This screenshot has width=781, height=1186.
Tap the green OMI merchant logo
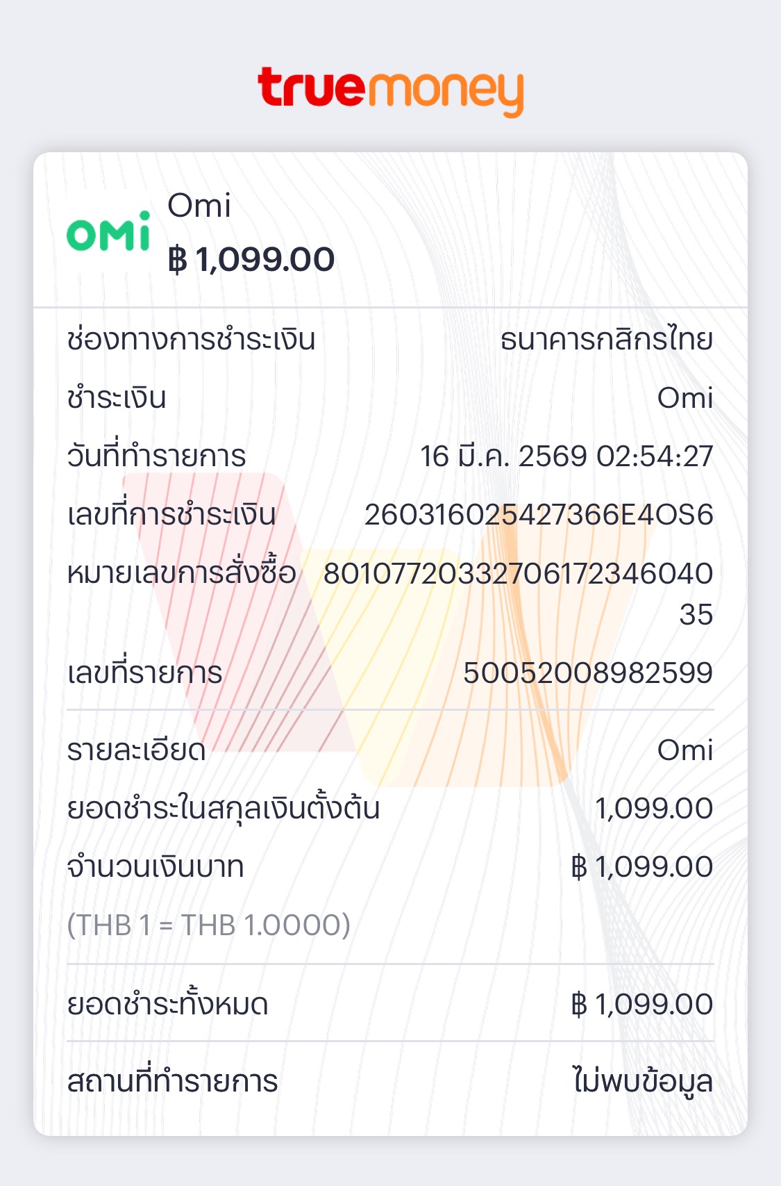click(108, 231)
